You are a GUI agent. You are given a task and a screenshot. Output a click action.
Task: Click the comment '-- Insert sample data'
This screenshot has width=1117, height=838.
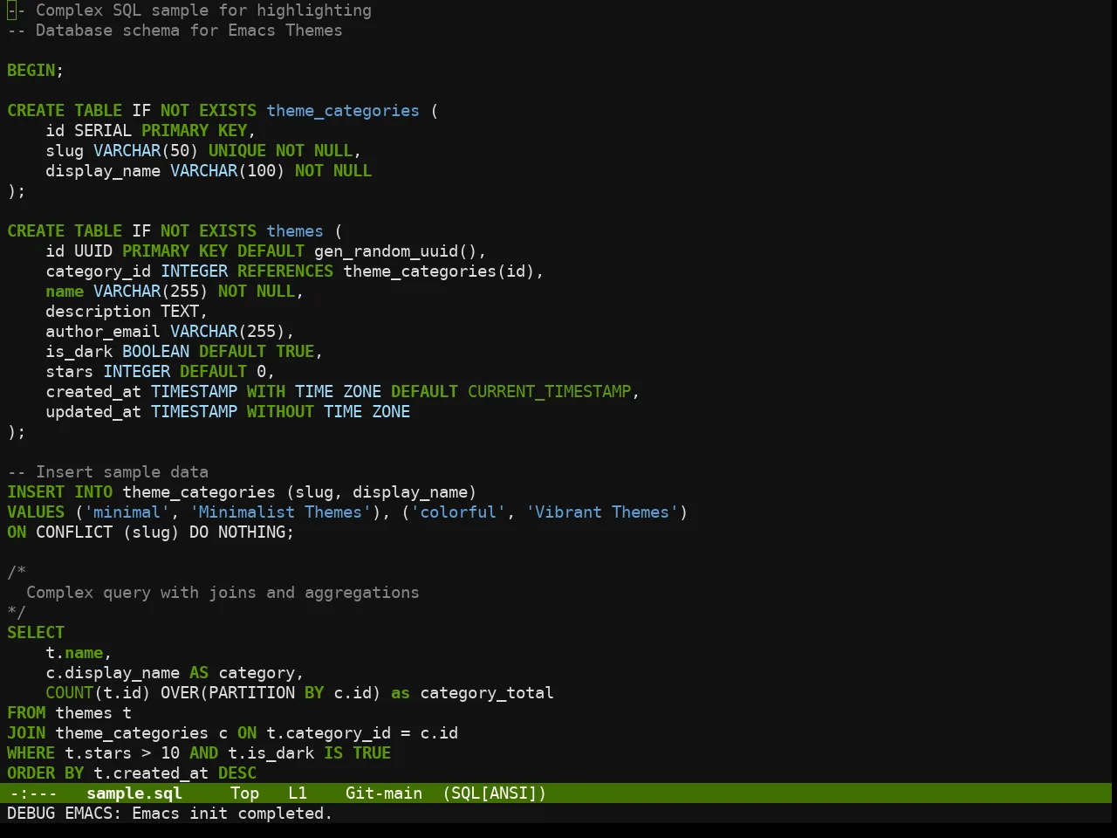pyautogui.click(x=108, y=472)
